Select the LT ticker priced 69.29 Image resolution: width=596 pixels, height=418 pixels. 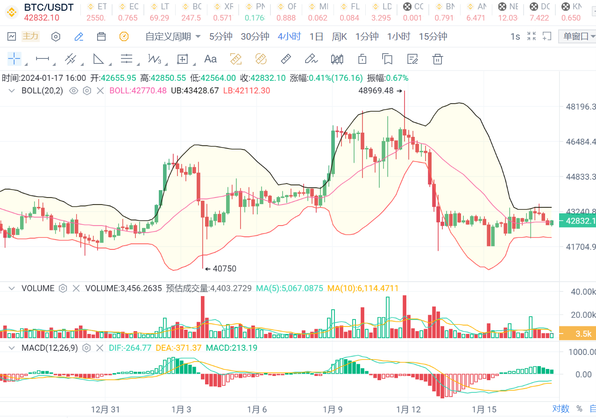point(160,12)
